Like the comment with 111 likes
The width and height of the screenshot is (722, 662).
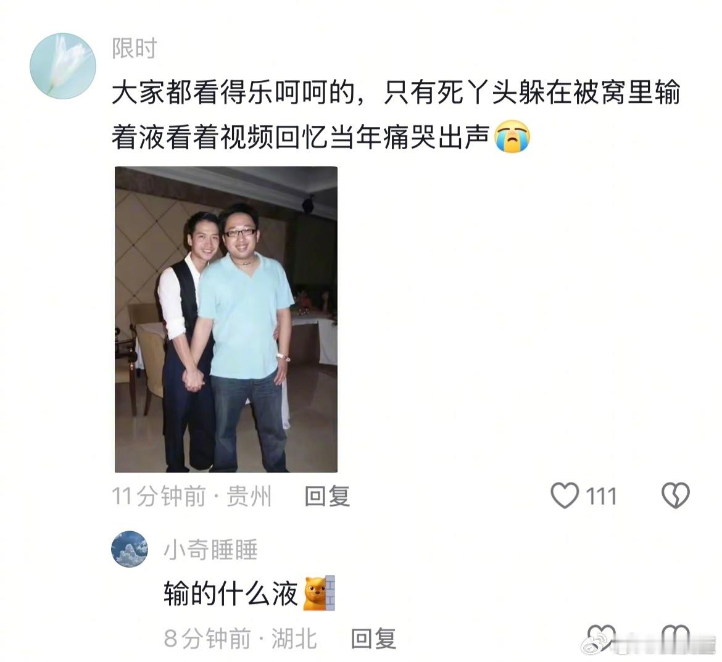pyautogui.click(x=565, y=496)
